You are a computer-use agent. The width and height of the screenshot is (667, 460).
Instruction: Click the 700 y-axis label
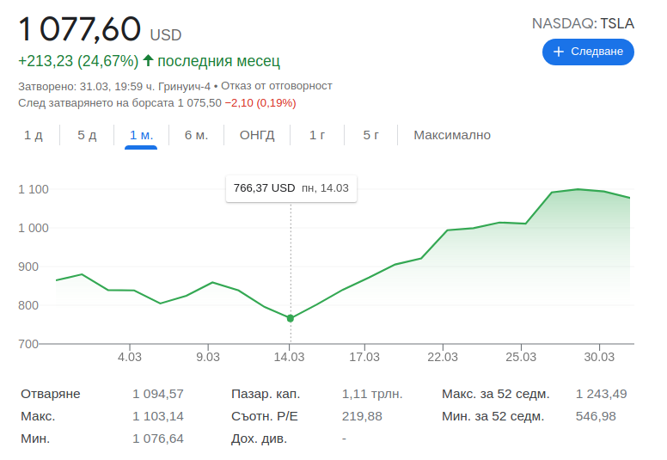pos(28,344)
